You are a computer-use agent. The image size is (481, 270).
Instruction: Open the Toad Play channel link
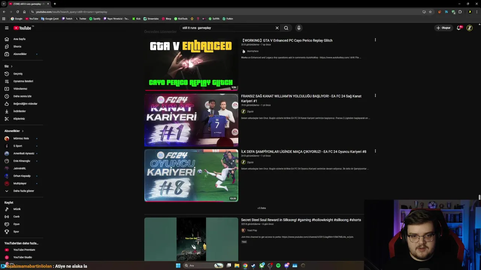[252, 231]
